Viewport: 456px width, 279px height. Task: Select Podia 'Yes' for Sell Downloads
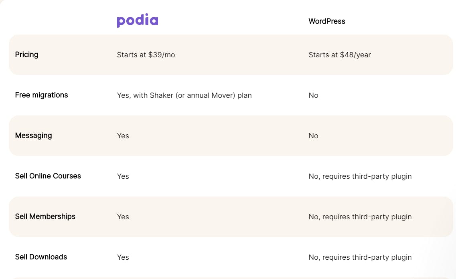click(x=123, y=257)
